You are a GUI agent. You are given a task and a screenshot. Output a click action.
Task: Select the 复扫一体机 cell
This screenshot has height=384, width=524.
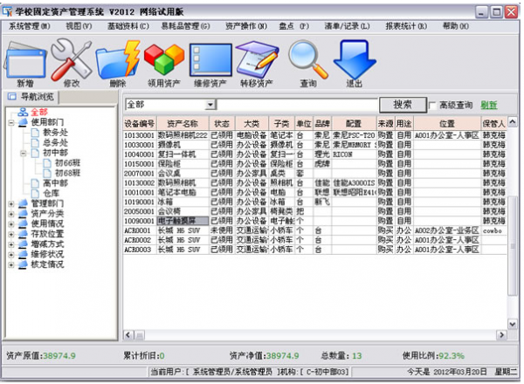tap(183, 154)
